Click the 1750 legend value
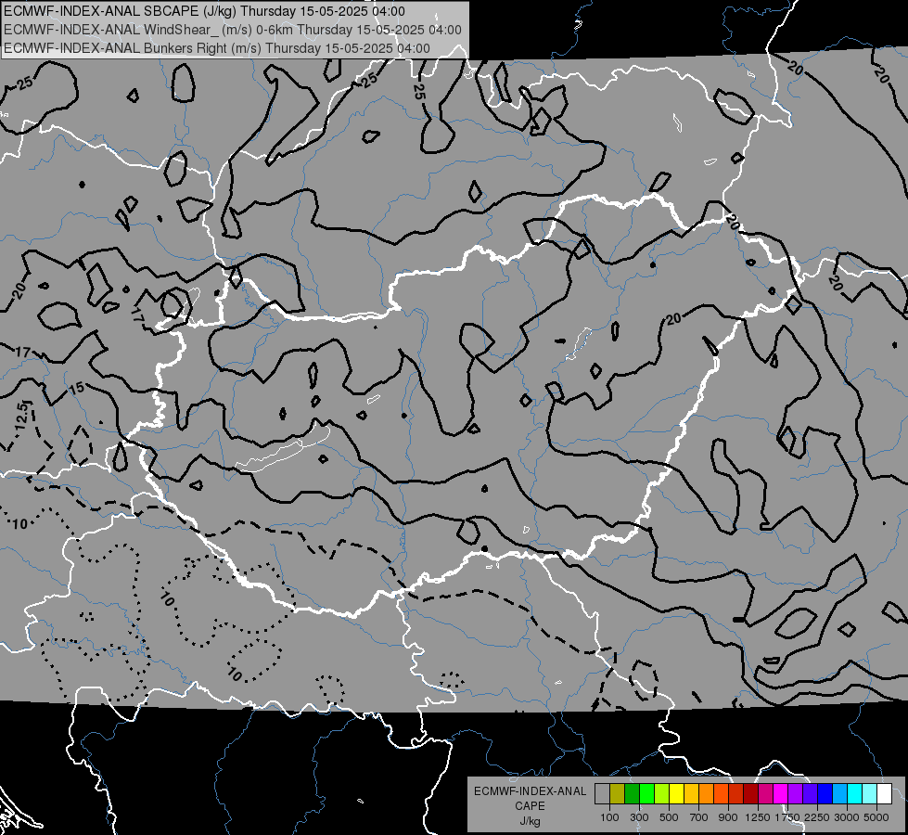Image resolution: width=908 pixels, height=835 pixels. 787,817
